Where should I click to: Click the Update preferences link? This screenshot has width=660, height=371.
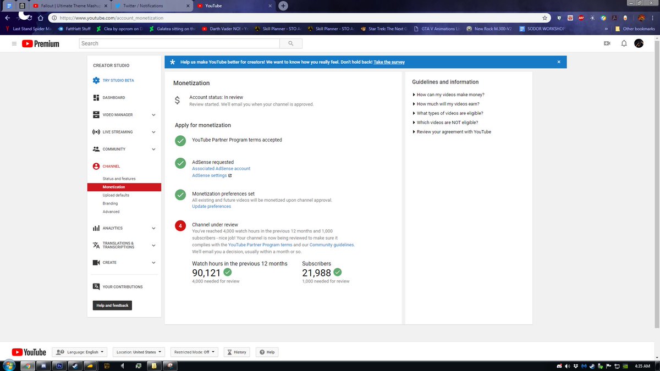pyautogui.click(x=211, y=207)
